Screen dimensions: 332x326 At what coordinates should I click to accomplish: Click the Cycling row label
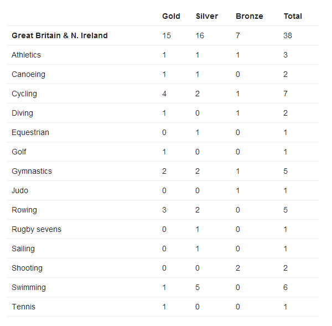(x=24, y=94)
